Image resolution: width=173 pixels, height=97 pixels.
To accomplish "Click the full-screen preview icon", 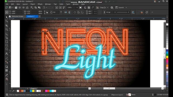I will [81, 8].
